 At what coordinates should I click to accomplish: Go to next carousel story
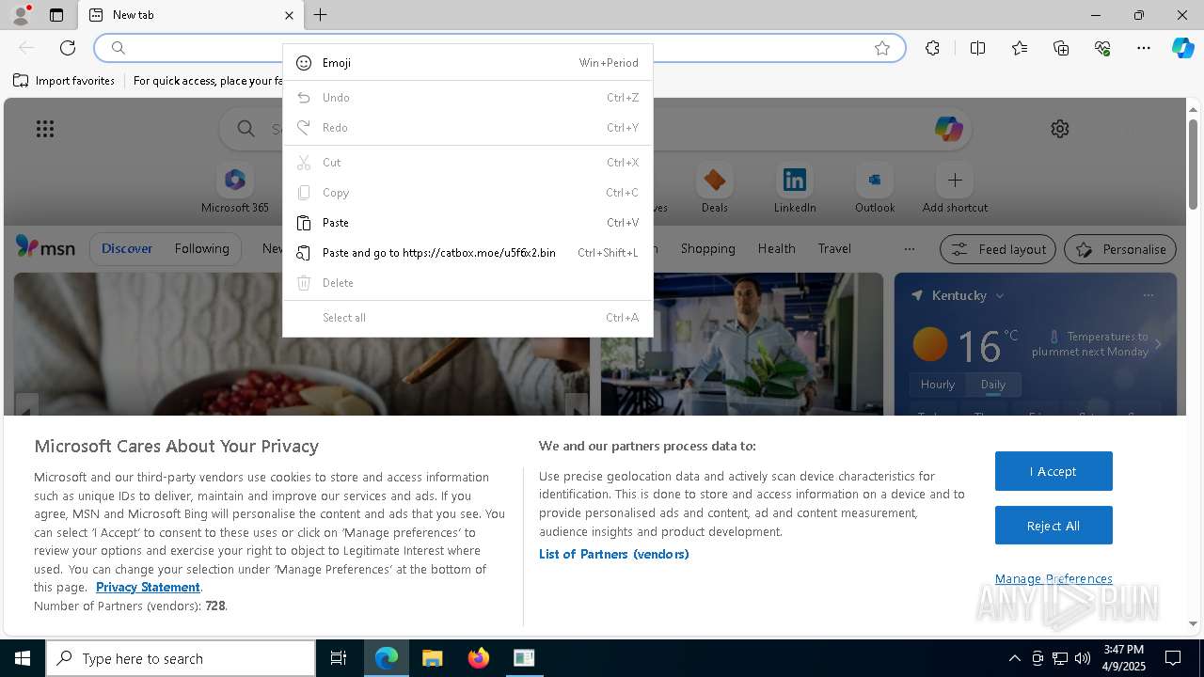tap(577, 406)
